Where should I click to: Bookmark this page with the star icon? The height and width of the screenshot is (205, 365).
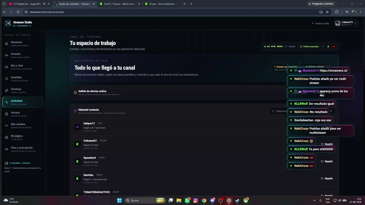[x=327, y=12]
